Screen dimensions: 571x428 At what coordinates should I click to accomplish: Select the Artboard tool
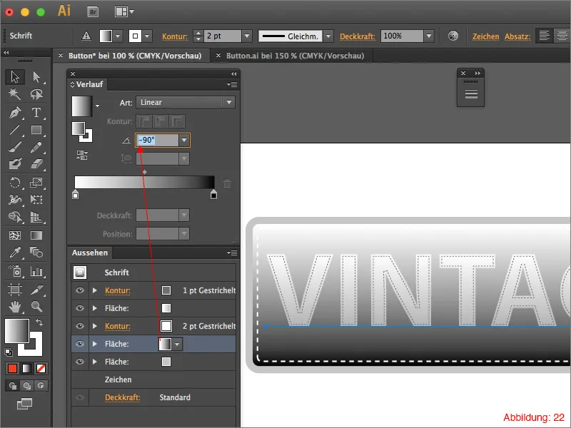pyautogui.click(x=15, y=290)
